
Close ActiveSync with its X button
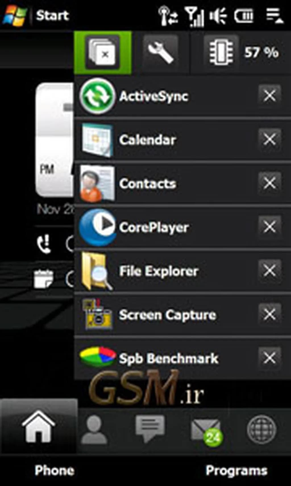(269, 96)
